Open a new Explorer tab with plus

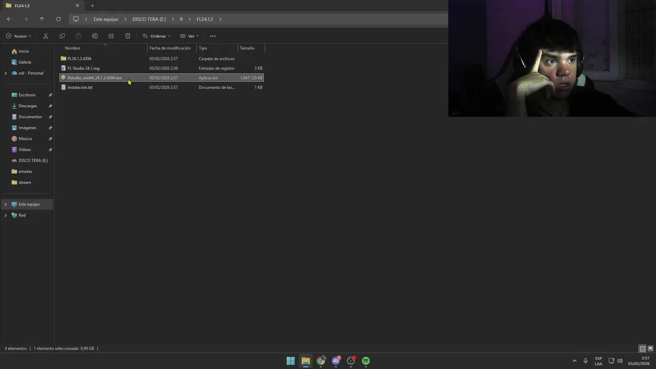coord(92,6)
